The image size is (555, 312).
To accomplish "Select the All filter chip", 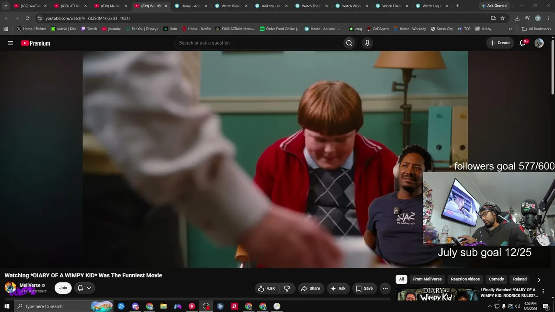I will (x=402, y=279).
